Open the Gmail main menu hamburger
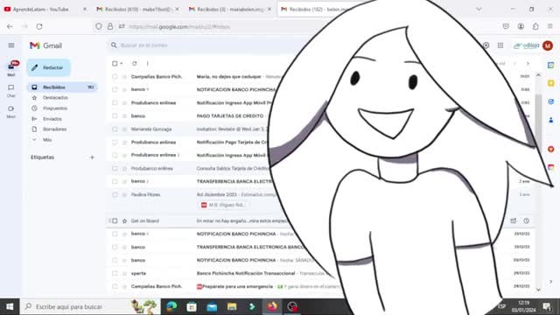The image size is (560, 315). pos(11,45)
